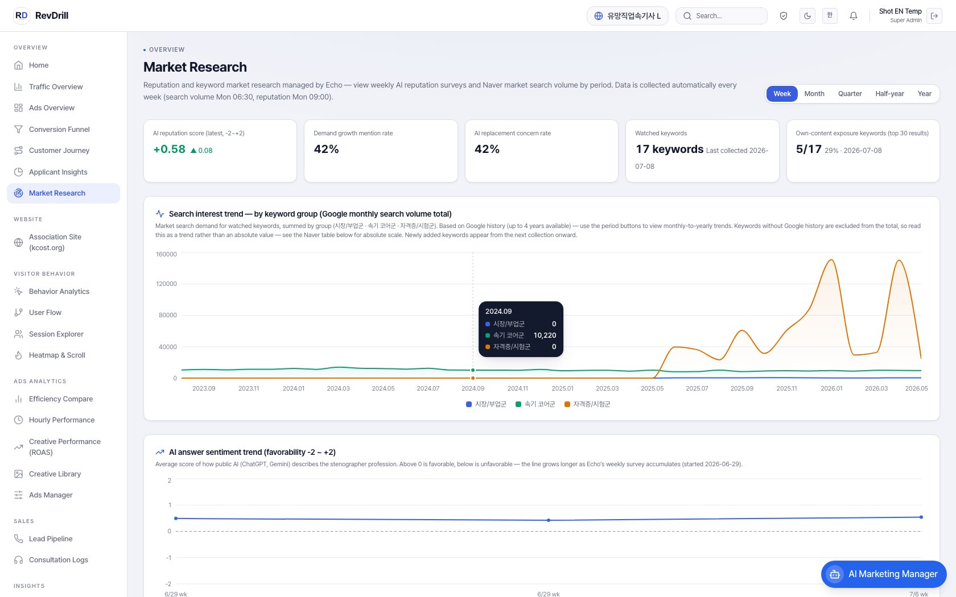
Task: Open Creative Library image icon
Action: [x=19, y=474]
